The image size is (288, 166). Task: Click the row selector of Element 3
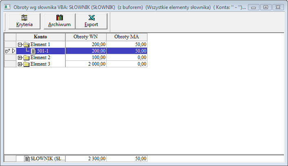[10, 64]
